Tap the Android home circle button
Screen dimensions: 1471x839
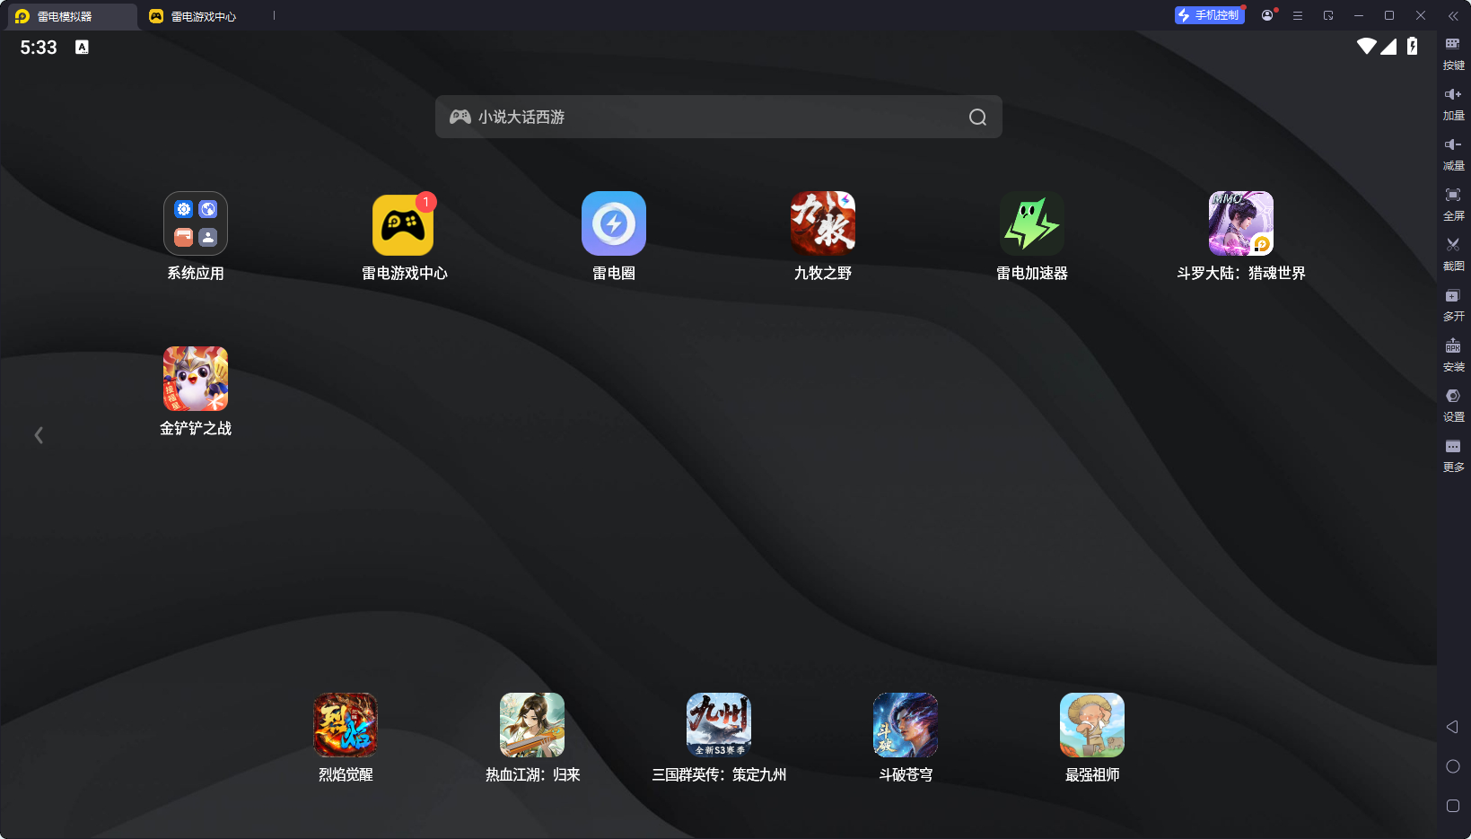[x=1453, y=766]
